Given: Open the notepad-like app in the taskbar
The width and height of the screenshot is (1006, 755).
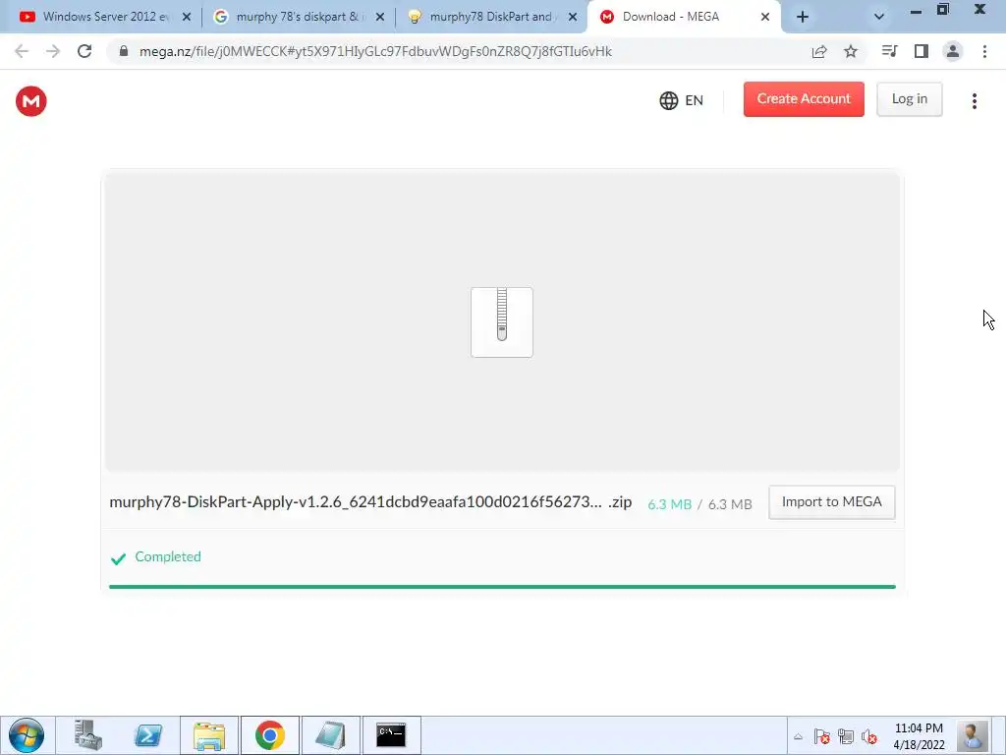Looking at the screenshot, I should click(x=330, y=735).
